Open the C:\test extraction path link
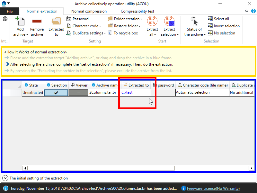The height and width of the screenshot is (193, 257). tap(127, 93)
